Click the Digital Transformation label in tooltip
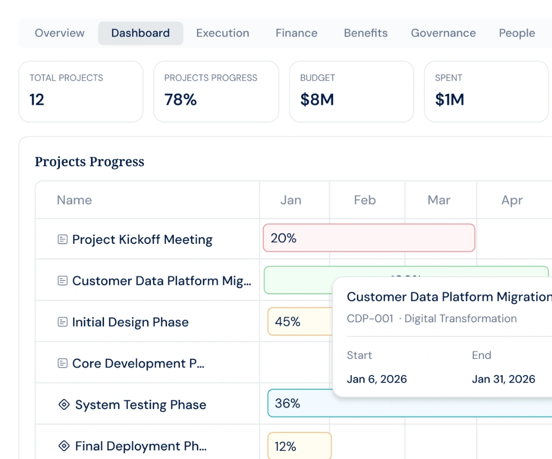 click(x=460, y=319)
